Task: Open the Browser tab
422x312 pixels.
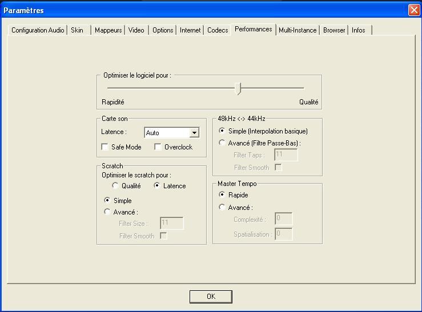Action: pyautogui.click(x=334, y=30)
